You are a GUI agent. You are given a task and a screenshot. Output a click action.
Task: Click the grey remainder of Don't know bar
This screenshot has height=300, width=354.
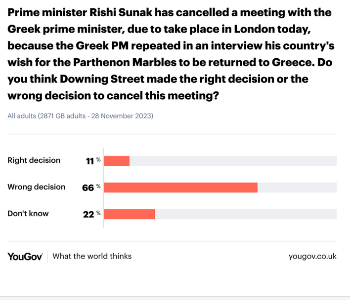[x=246, y=214]
